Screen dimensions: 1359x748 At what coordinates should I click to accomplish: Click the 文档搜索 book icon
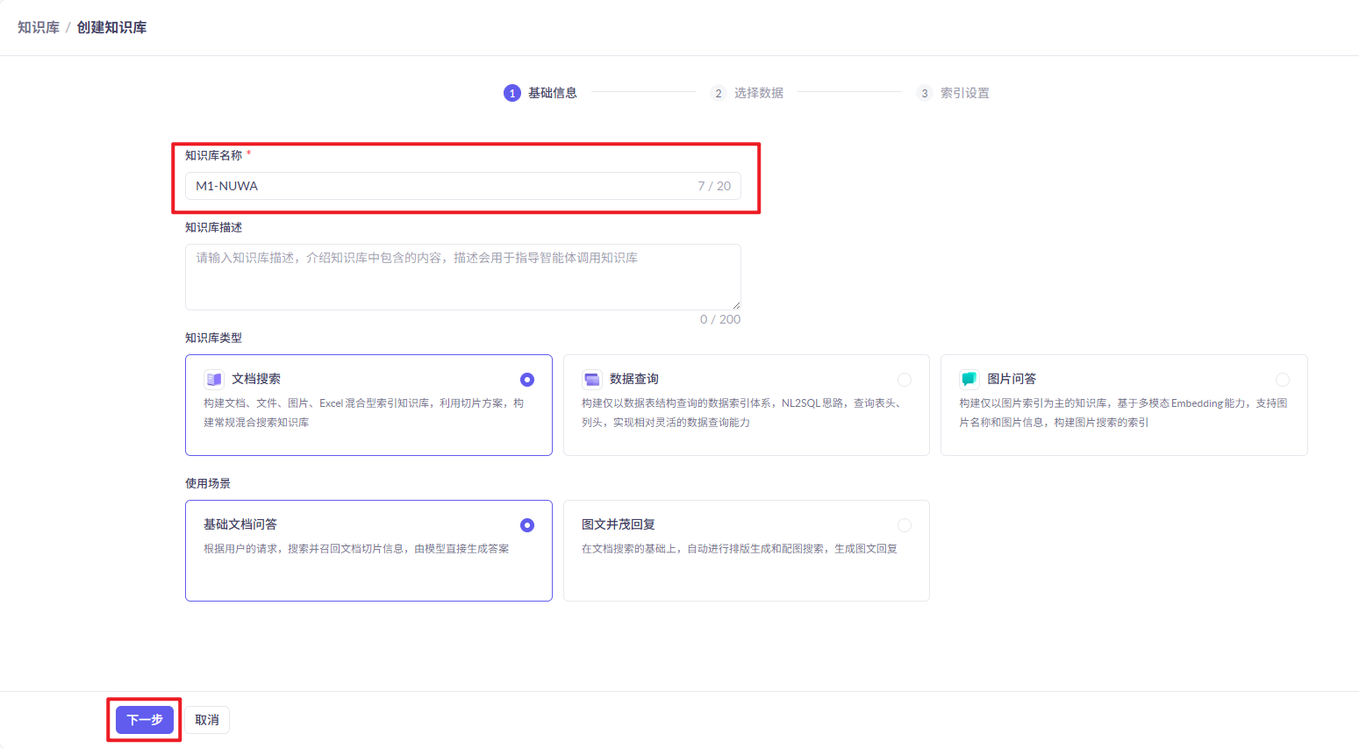[x=214, y=379]
